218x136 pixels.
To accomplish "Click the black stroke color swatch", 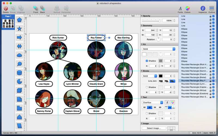I will coord(161,76).
